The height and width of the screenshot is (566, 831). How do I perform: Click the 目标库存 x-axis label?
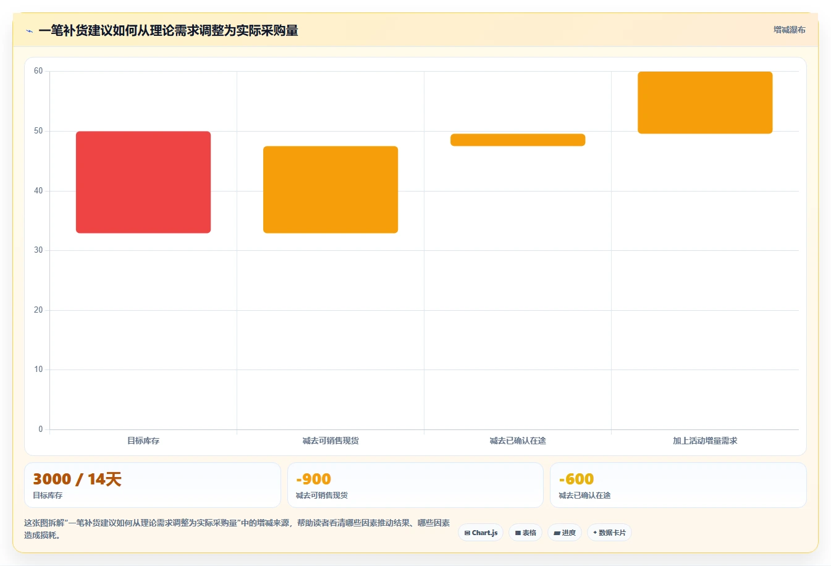pos(143,441)
